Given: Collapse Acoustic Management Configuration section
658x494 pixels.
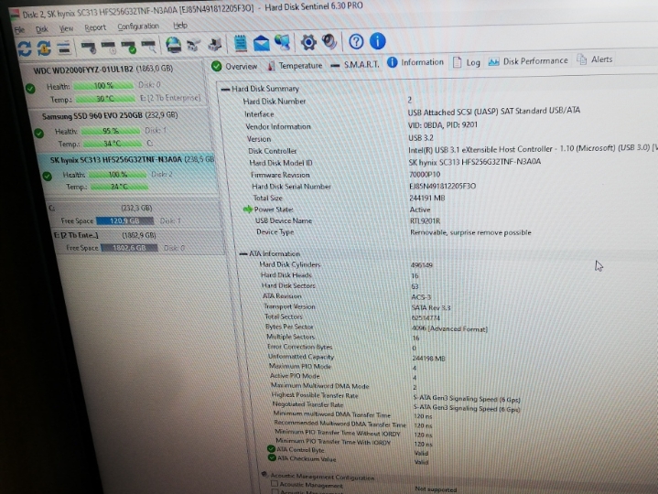Looking at the screenshot, I should pyautogui.click(x=264, y=475).
